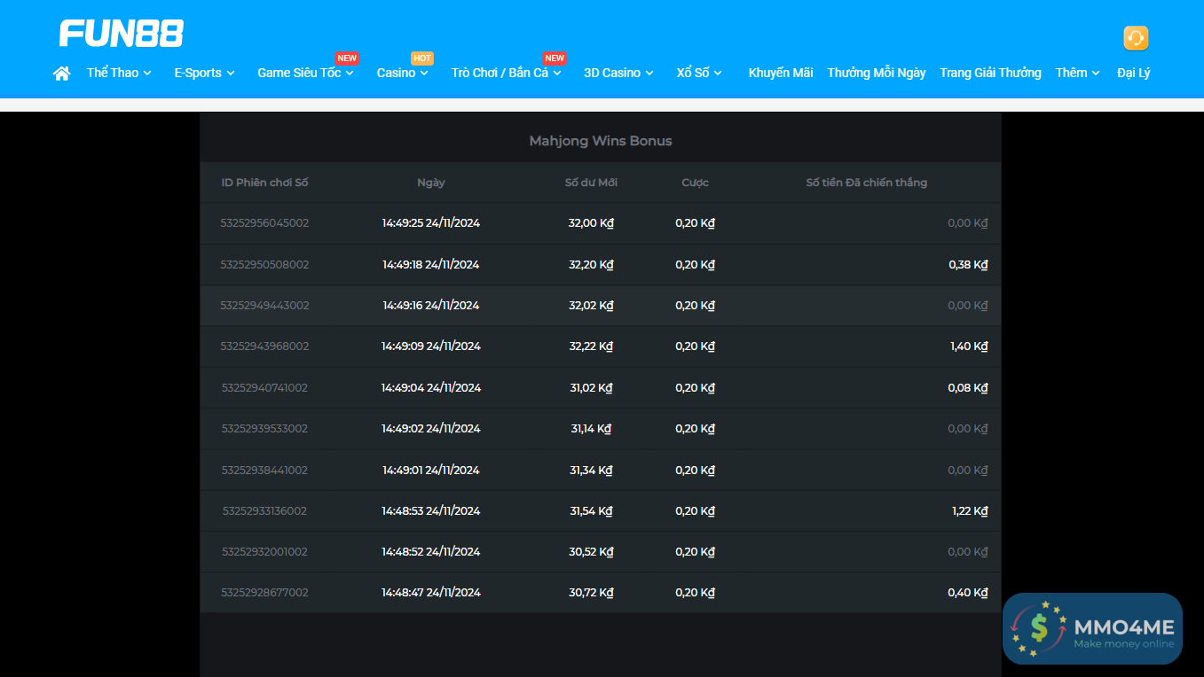
Task: Click the FUN88 logo
Action: point(122,34)
